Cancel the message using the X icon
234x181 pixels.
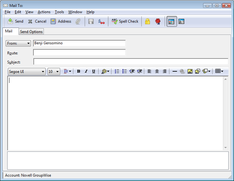30,21
